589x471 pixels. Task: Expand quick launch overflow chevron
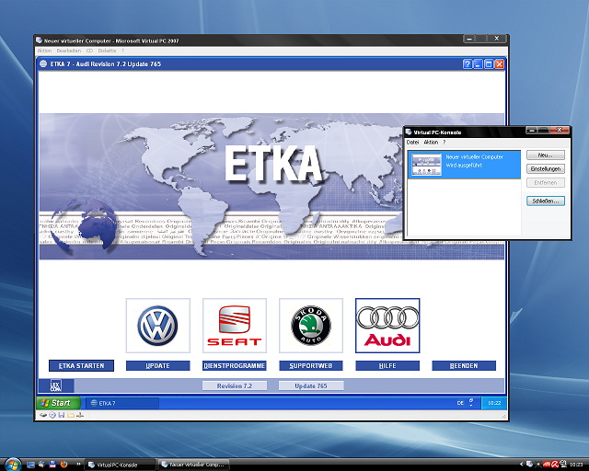coord(78,465)
